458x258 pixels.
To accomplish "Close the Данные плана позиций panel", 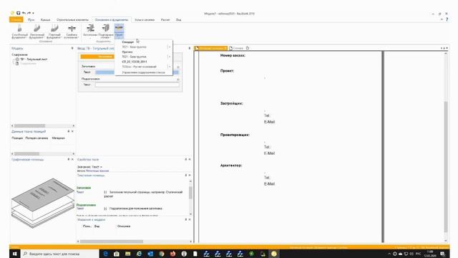I will [x=72, y=131].
